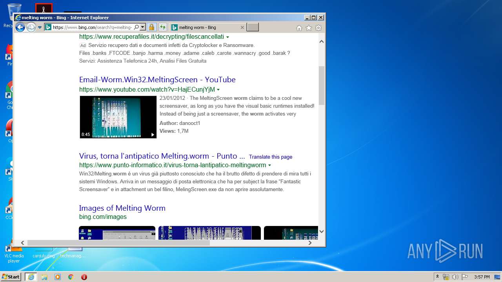Click the address bar URL field
The height and width of the screenshot is (282, 502).
92,27
